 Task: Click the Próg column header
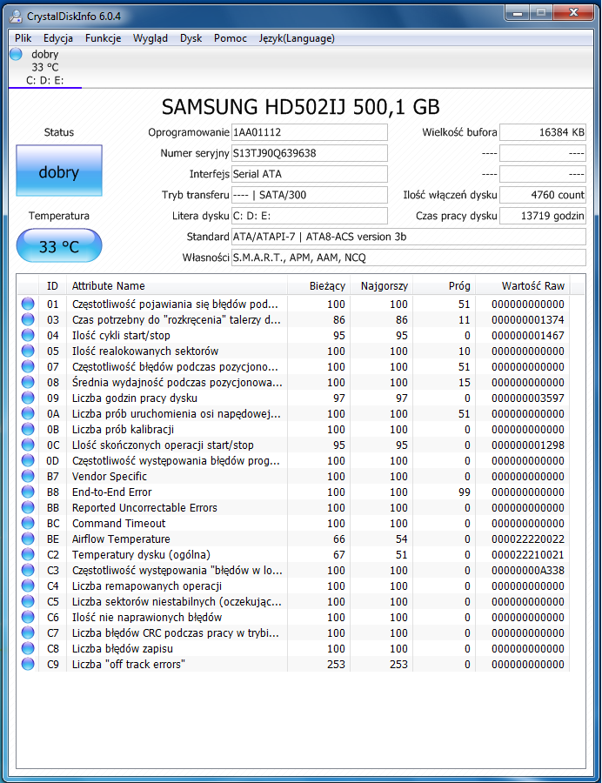pyautogui.click(x=445, y=286)
